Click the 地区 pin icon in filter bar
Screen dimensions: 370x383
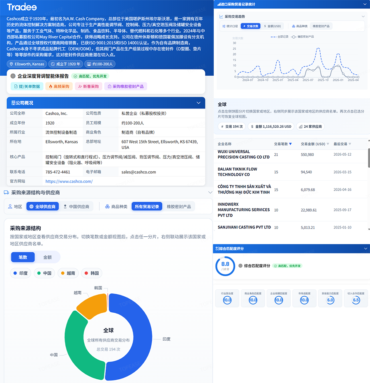[10, 206]
